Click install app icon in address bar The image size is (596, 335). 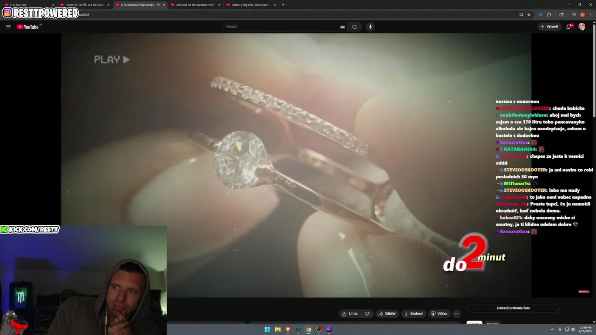[521, 14]
